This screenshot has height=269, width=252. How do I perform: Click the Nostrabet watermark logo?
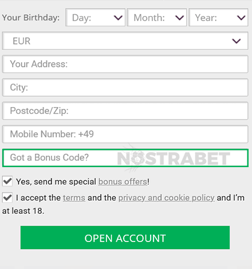point(174,159)
